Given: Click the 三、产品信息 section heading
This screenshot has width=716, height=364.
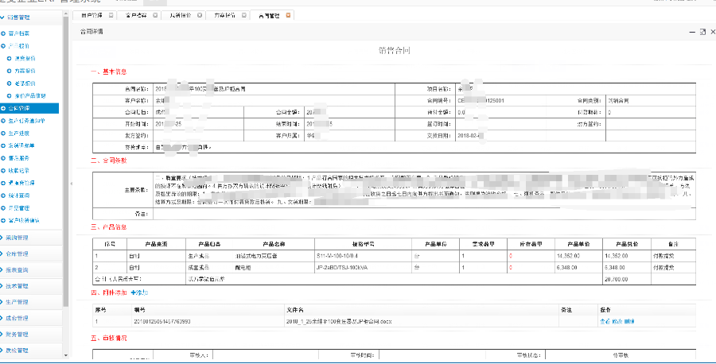Looking at the screenshot, I should tap(109, 227).
